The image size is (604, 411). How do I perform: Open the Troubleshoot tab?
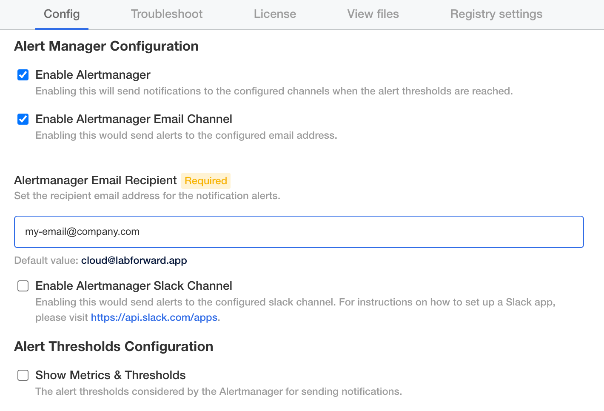coord(167,14)
